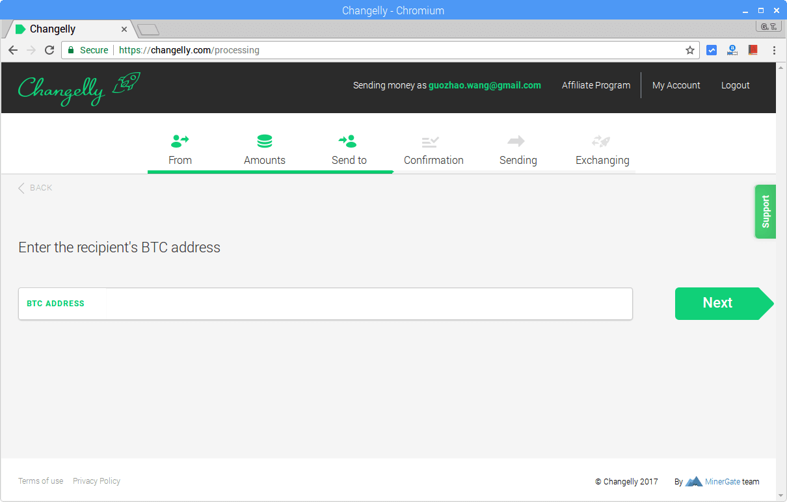Image resolution: width=787 pixels, height=502 pixels.
Task: Click the Send to step icon
Action: (x=348, y=140)
